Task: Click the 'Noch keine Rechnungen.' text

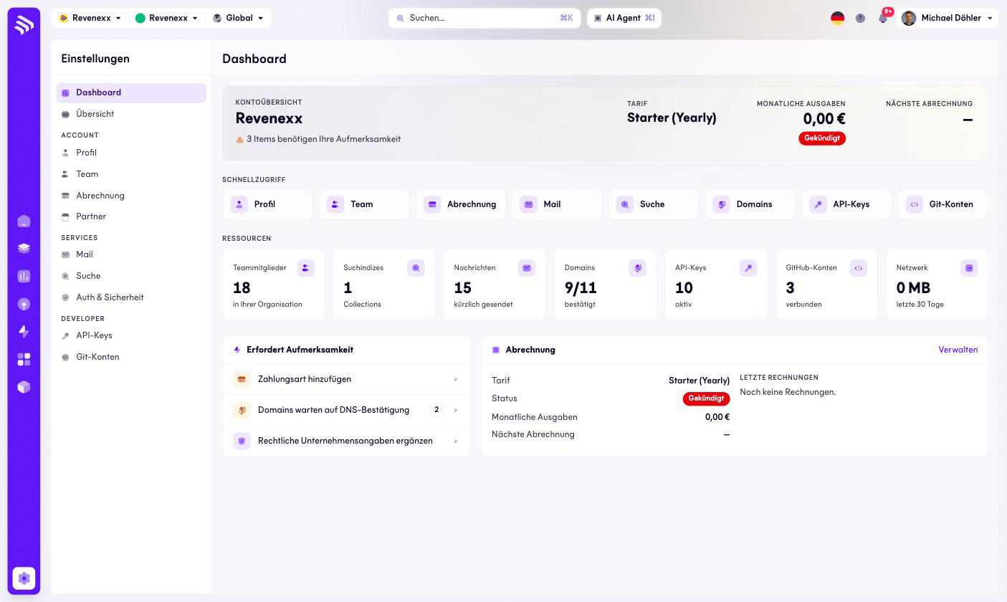Action: [x=788, y=392]
